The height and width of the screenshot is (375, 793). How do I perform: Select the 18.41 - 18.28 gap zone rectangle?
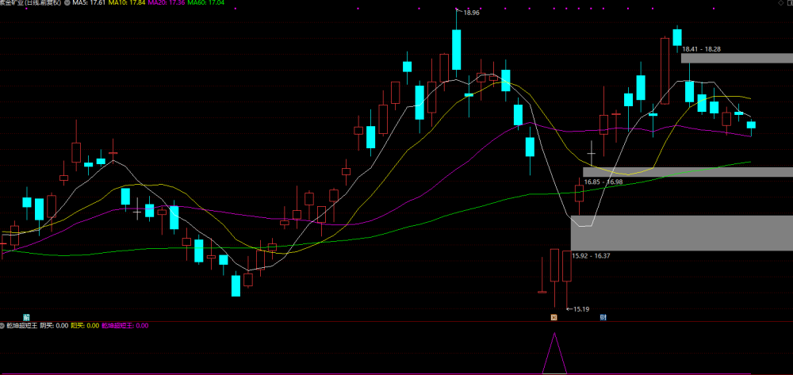tap(737, 58)
